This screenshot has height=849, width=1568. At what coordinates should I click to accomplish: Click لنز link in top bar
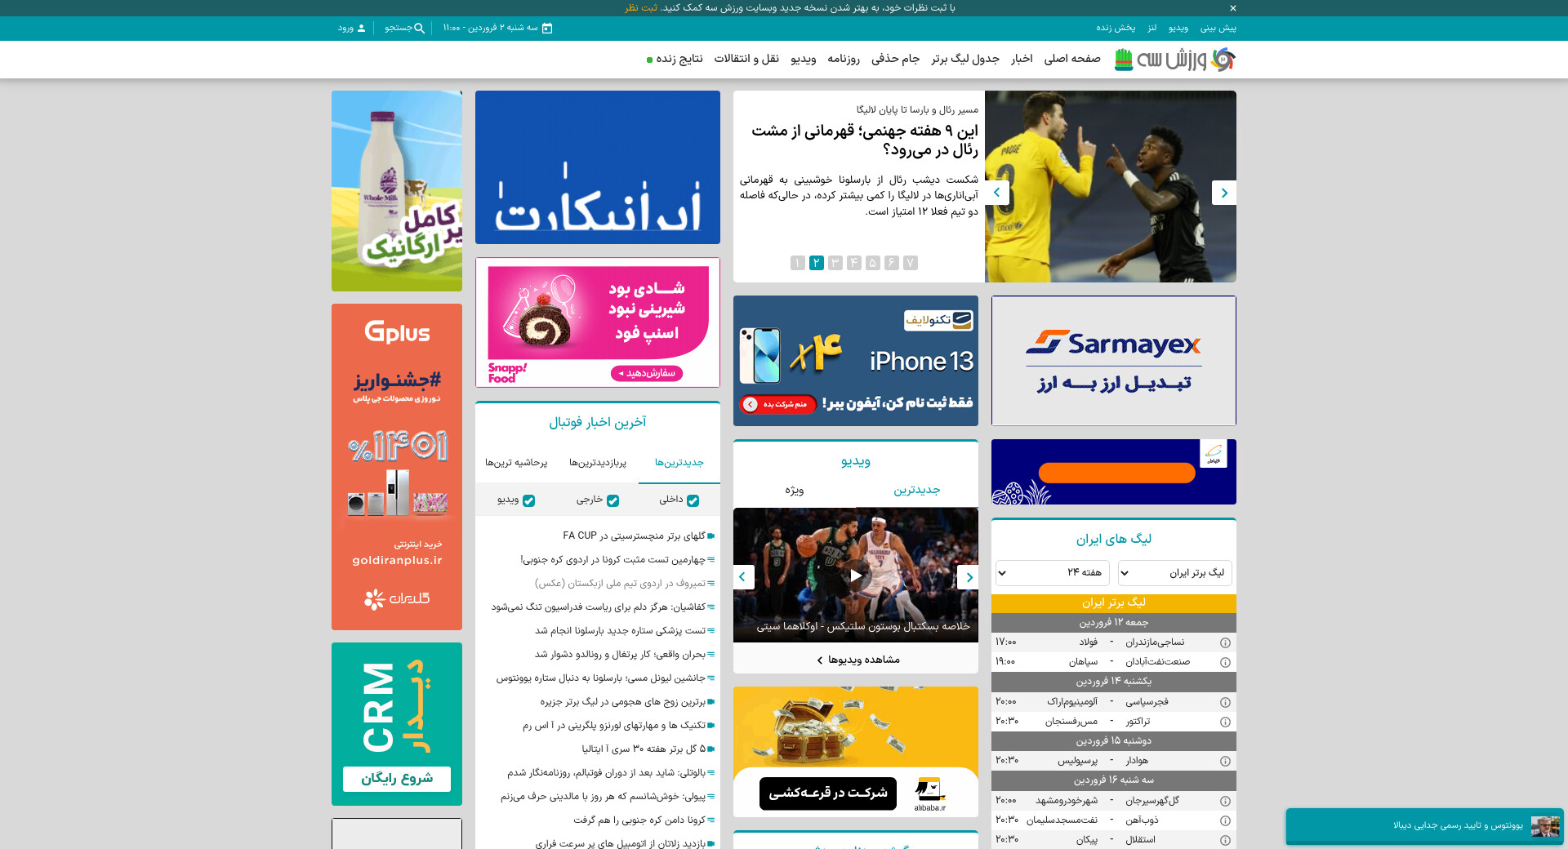pyautogui.click(x=1152, y=28)
